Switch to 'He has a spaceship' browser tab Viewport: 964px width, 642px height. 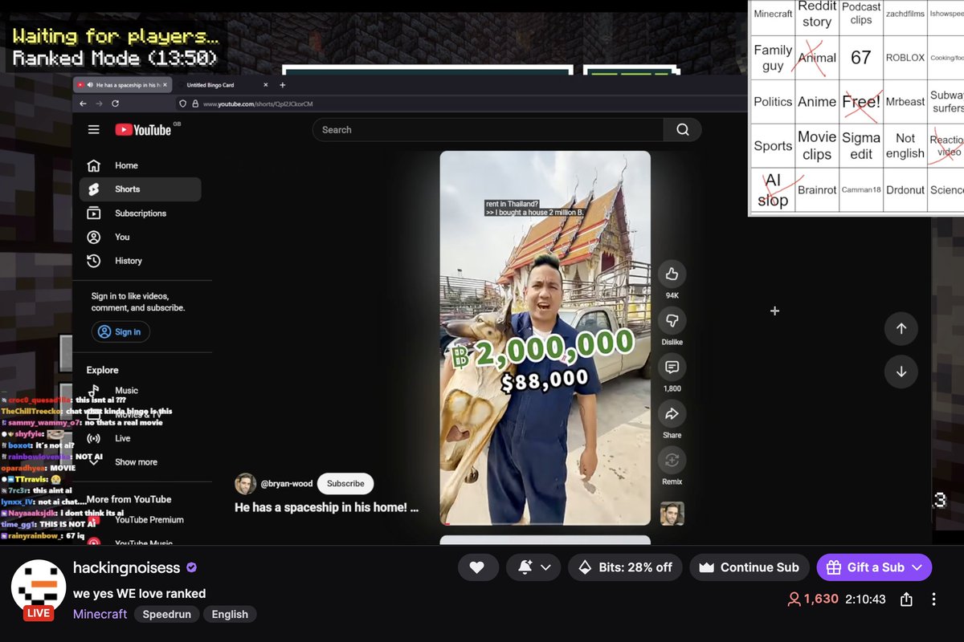[121, 84]
